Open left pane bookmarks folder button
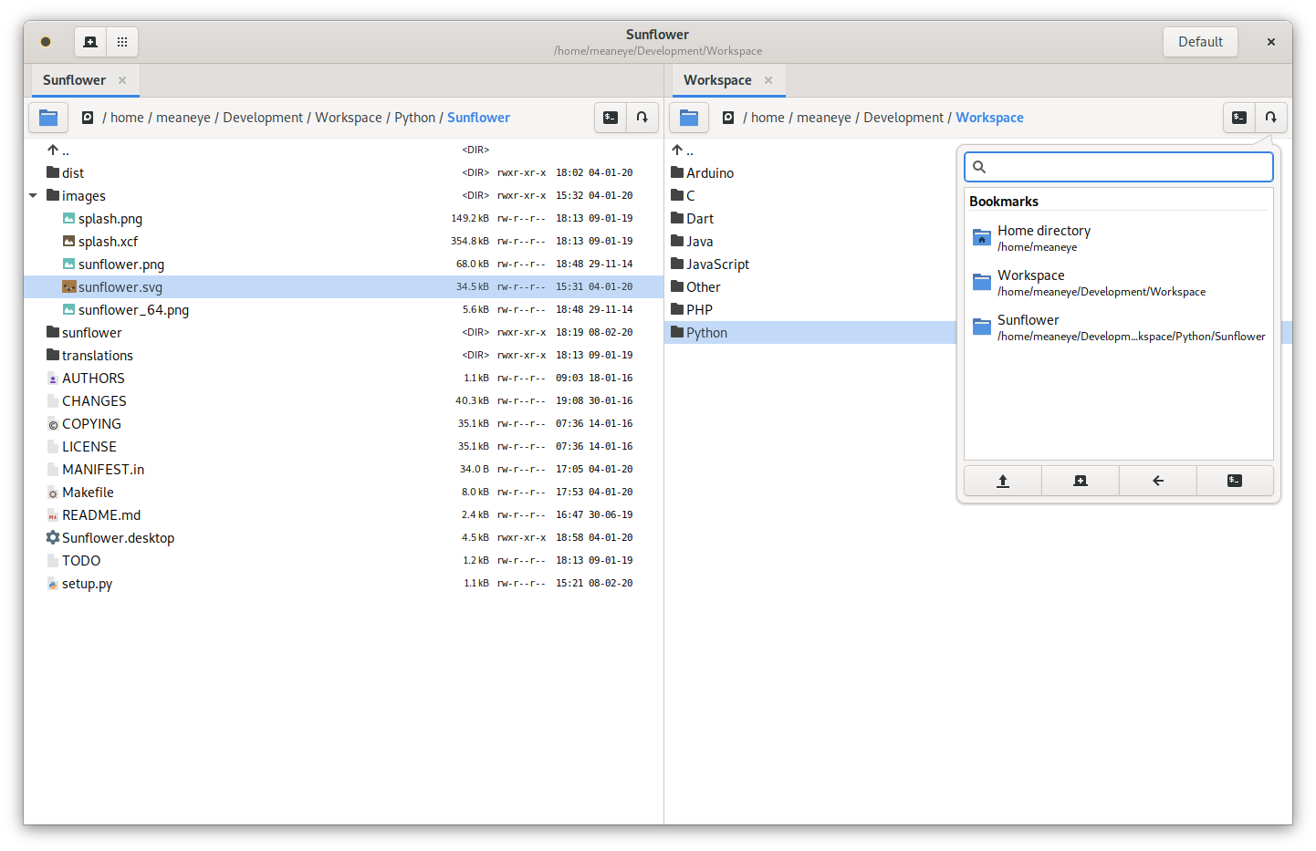Screen dimensions: 1316x851 48,118
